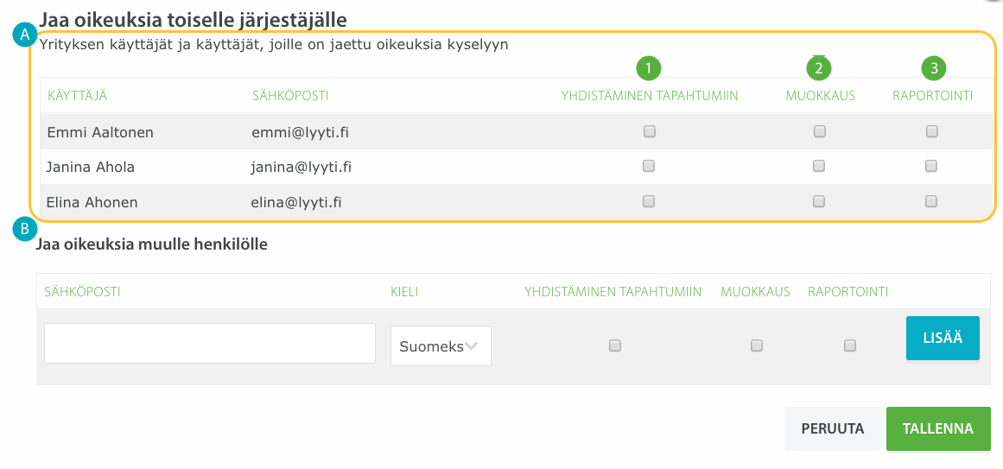Focus the Sähköposti email input field
The image size is (1003, 469).
pos(210,344)
